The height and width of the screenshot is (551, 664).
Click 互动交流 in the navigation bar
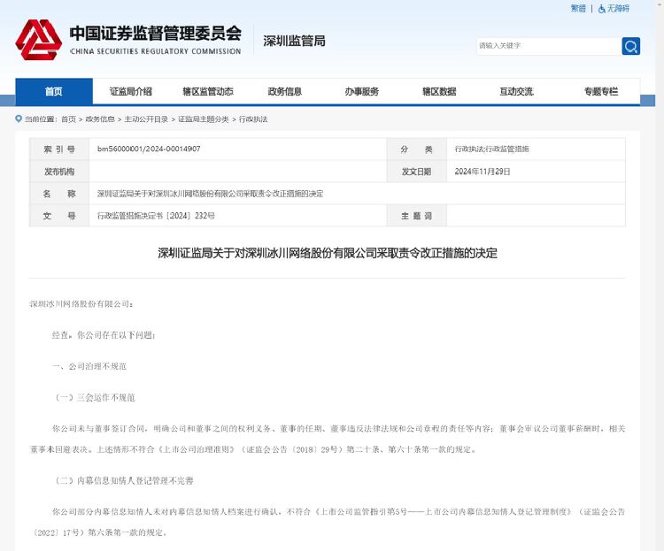tap(516, 92)
